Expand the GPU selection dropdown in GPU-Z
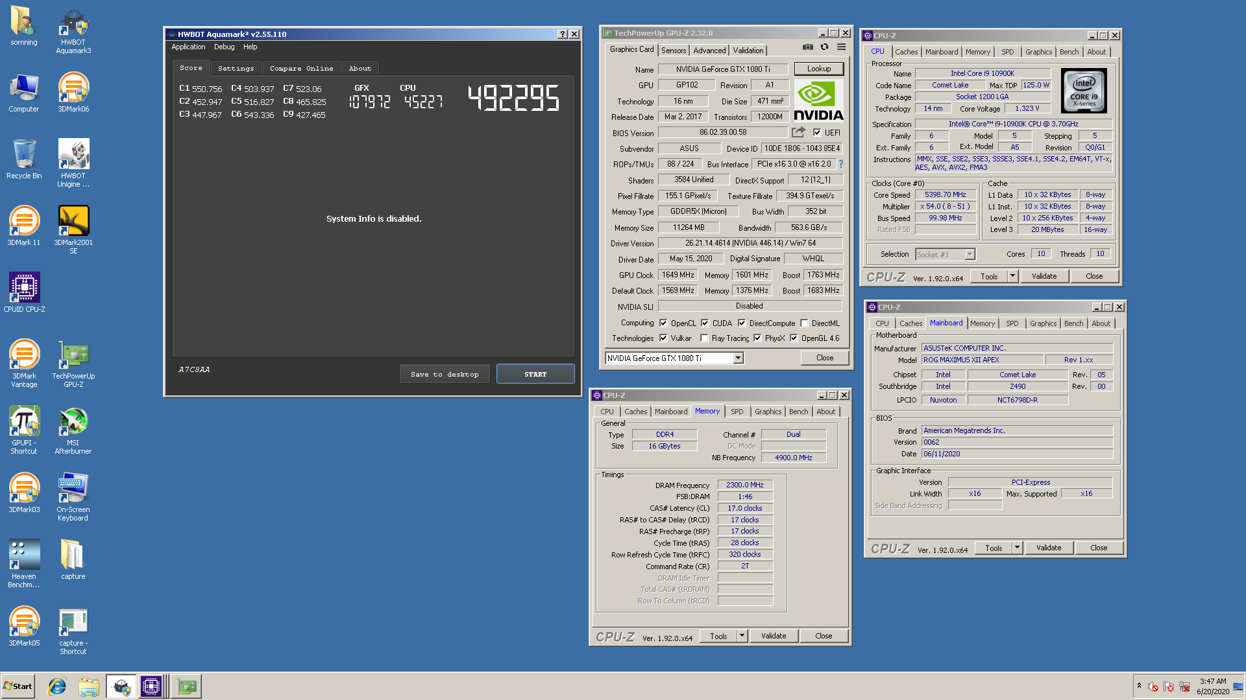 point(738,358)
